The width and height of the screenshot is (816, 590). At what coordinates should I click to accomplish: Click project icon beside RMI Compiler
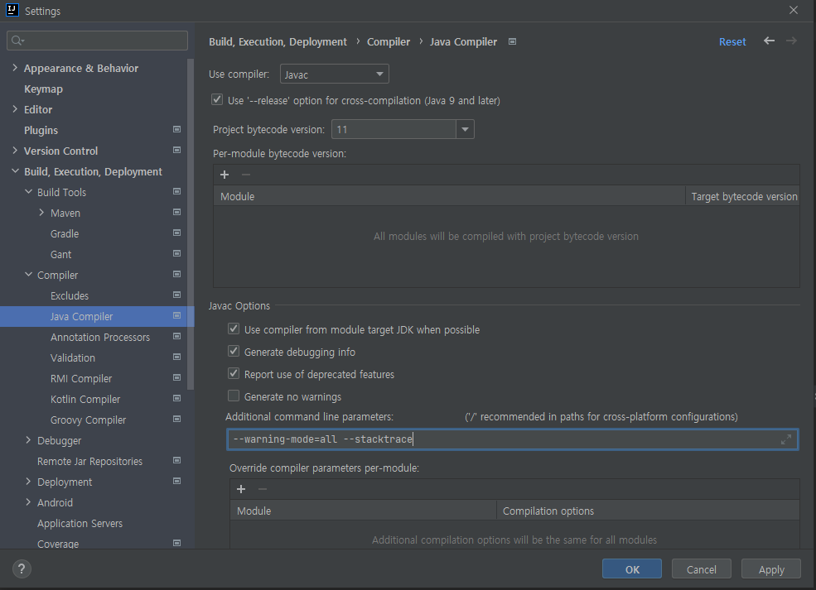tap(177, 378)
